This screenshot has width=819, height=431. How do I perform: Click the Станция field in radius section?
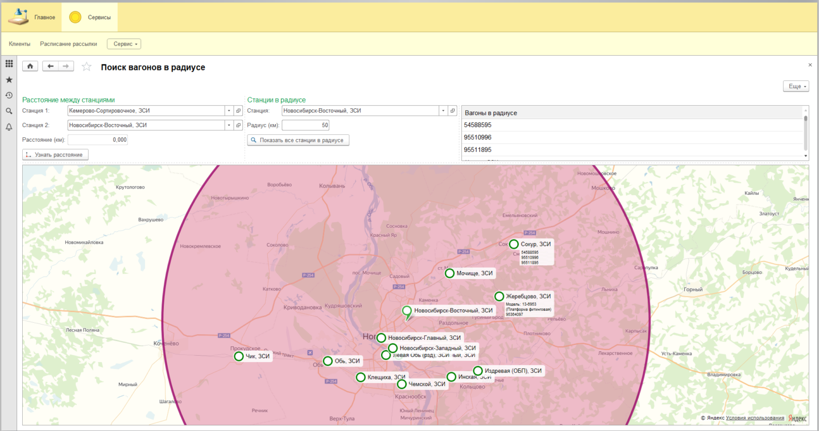(360, 110)
